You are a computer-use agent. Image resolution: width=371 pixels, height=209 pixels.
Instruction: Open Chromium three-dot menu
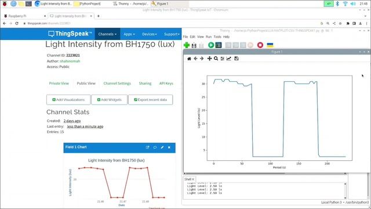[367, 23]
